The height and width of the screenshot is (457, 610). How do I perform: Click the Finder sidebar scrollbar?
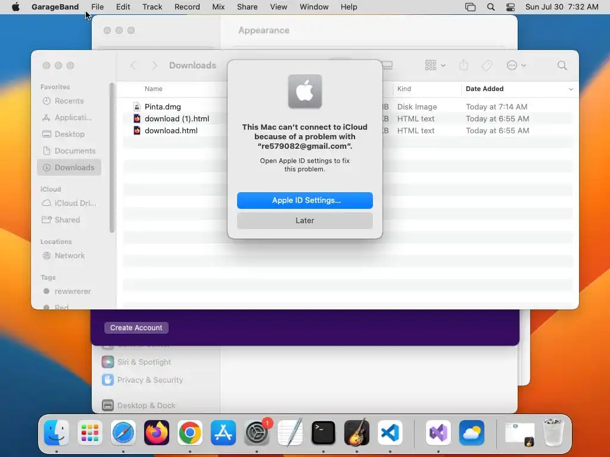click(x=112, y=157)
